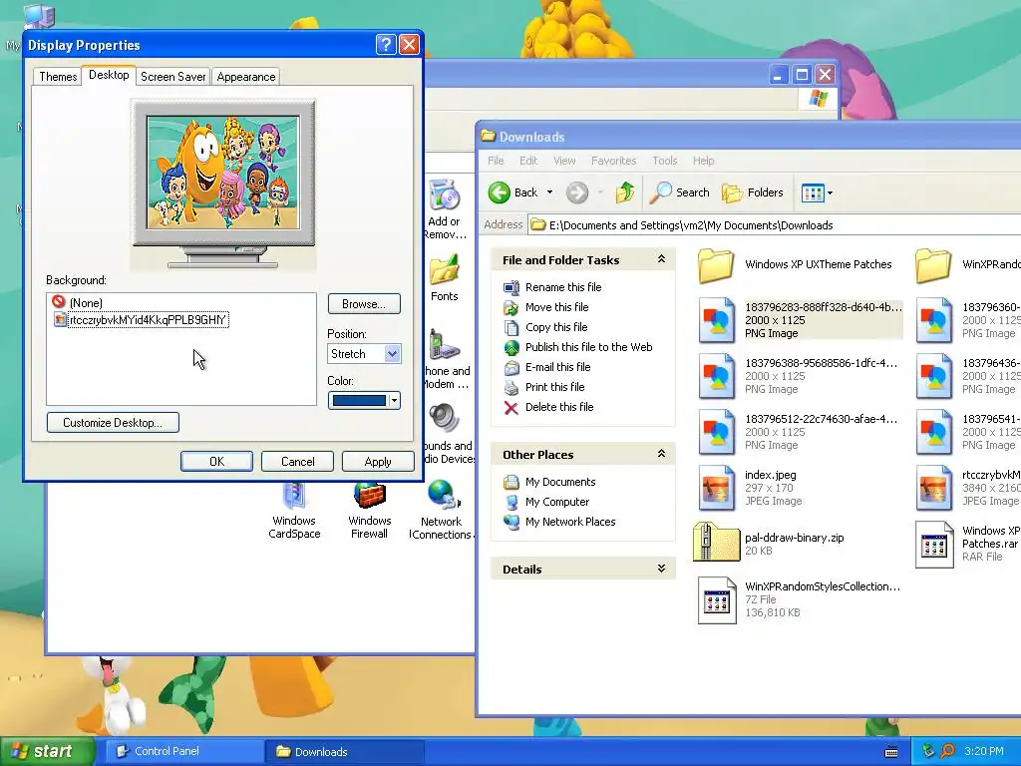Select the 183796436 PNG image file
Viewport: 1021px width, 766px height.
(x=968, y=376)
